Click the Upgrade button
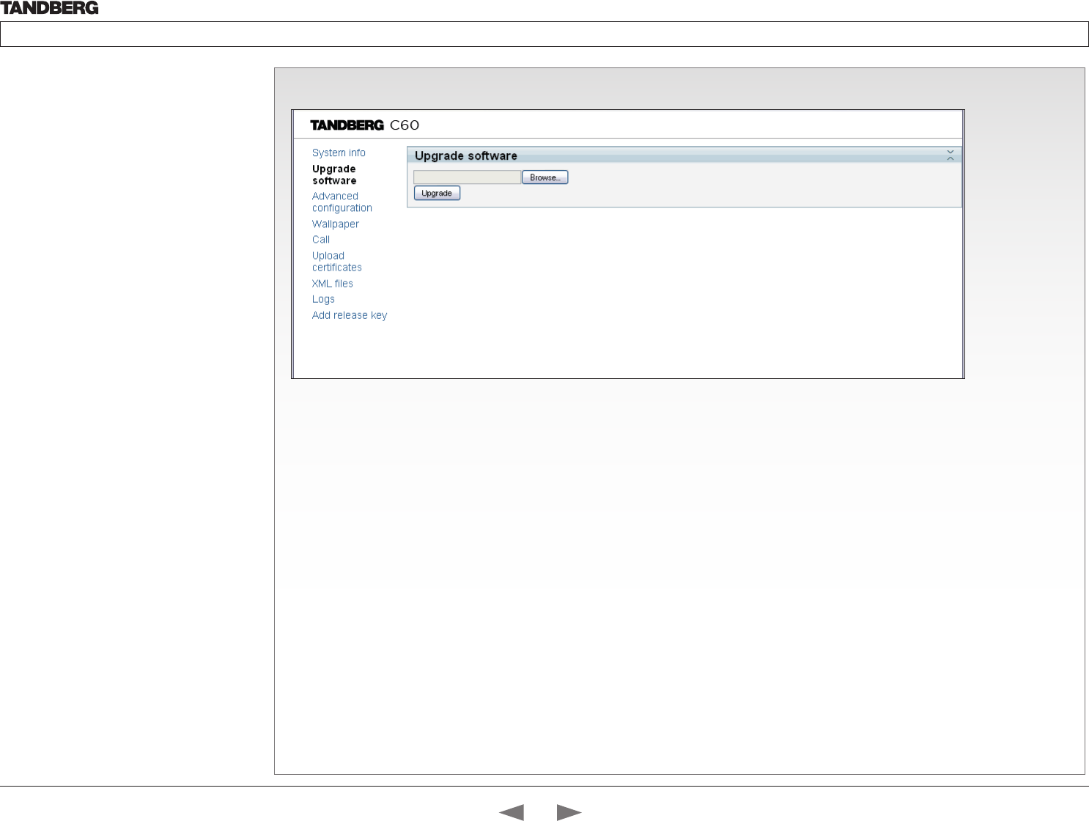 tap(437, 193)
